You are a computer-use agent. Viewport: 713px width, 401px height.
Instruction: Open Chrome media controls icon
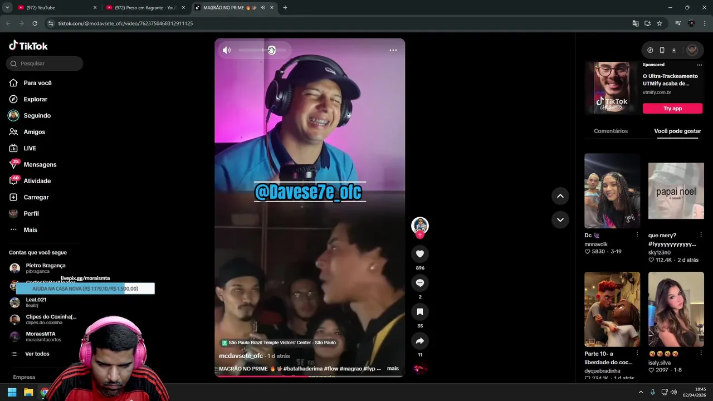point(678,23)
